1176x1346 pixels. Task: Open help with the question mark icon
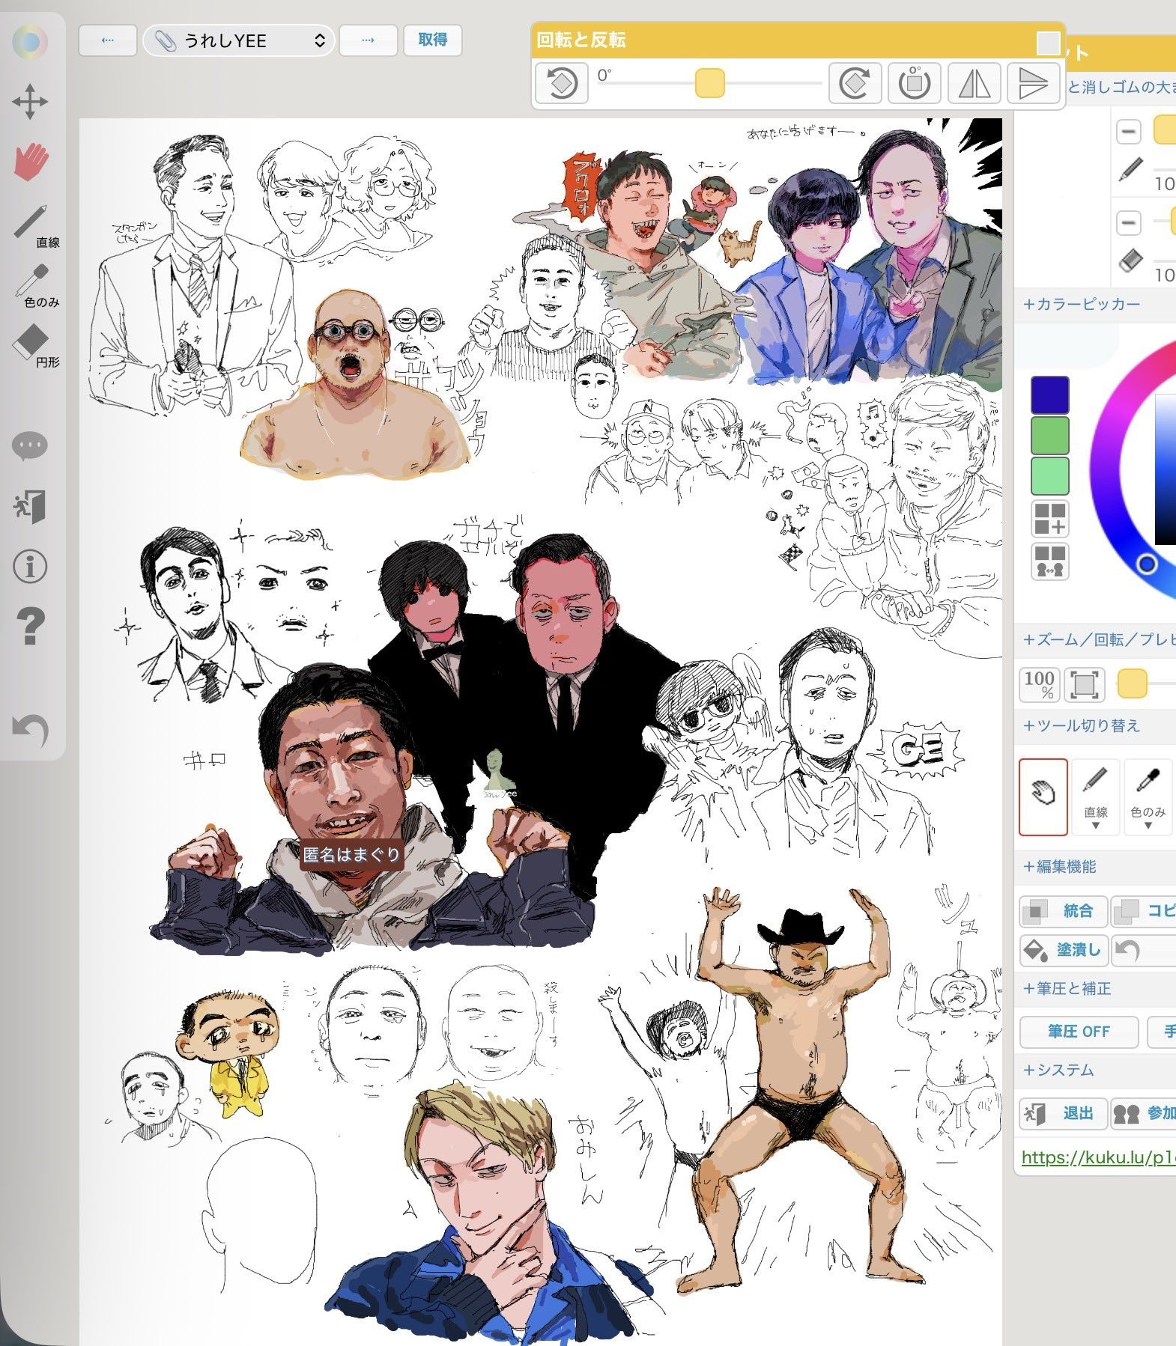30,626
